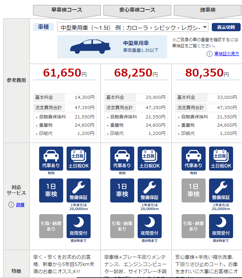Click 土日祝OK calendar icon in 安心車検コース column
242x278 pixels.
[x=149, y=159]
